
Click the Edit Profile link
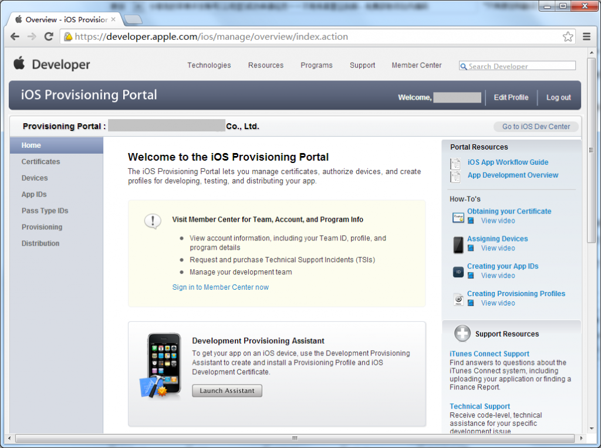[x=511, y=97]
